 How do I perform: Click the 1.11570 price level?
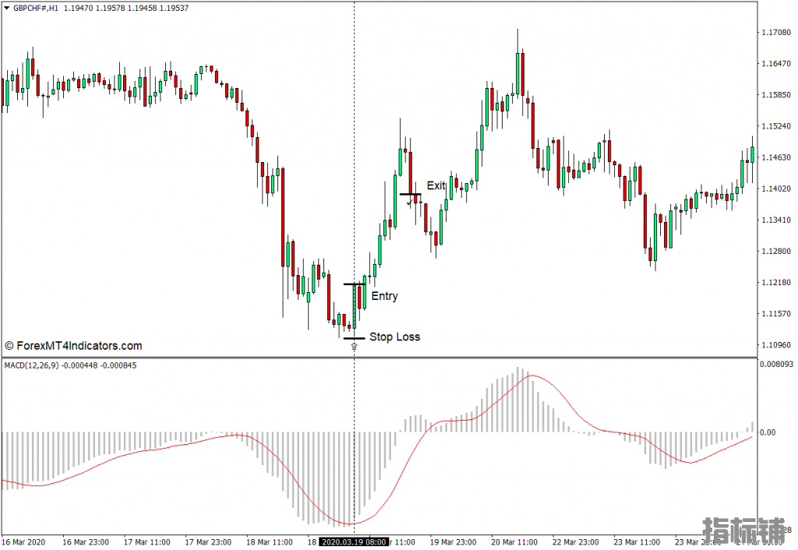tap(776, 314)
